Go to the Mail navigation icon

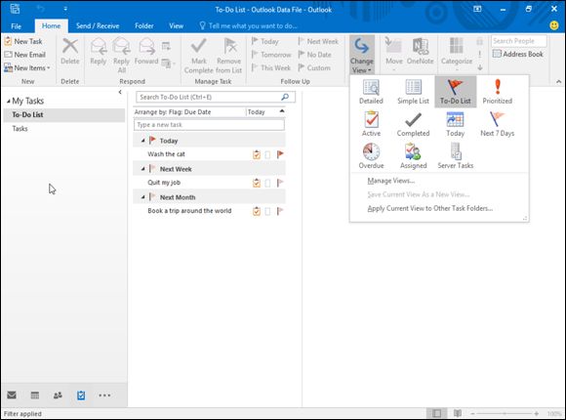[x=12, y=395]
